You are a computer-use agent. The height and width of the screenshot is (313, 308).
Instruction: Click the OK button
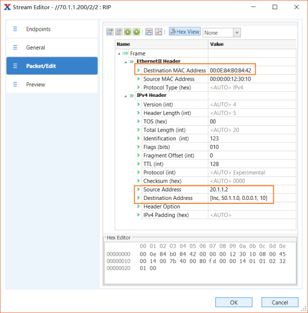[234, 302]
